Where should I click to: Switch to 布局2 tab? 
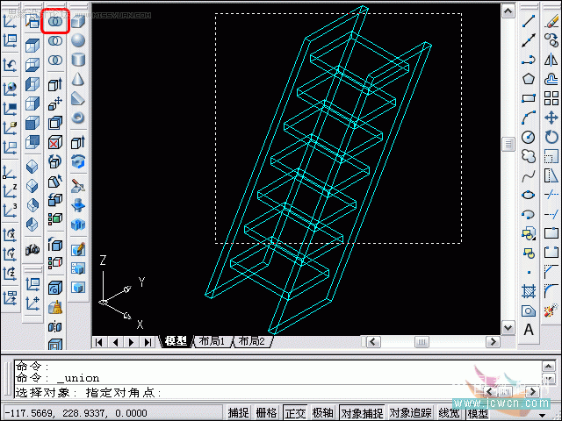[x=252, y=341]
